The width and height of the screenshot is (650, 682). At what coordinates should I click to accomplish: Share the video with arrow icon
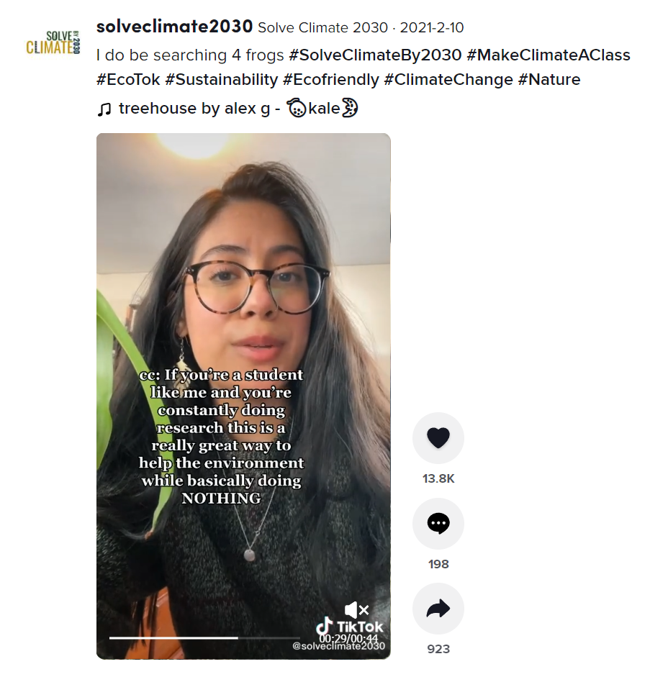(438, 609)
